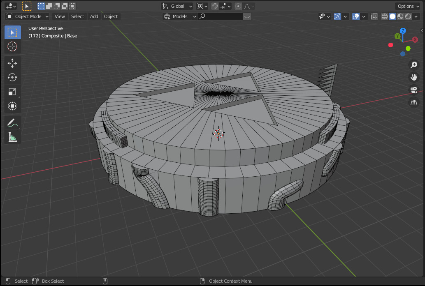The height and width of the screenshot is (286, 425).
Task: Activate the Select Box tool in left toolbar
Action: pos(12,32)
